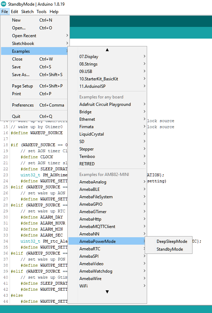212x313 pixels.
Task: Click the Arduino logo icon in title bar
Action: pos(4,4)
